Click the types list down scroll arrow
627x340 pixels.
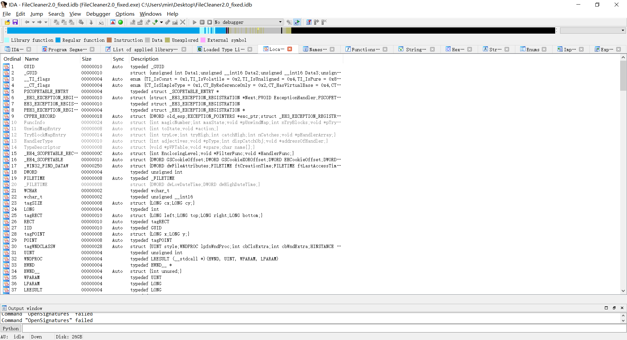pyautogui.click(x=623, y=291)
